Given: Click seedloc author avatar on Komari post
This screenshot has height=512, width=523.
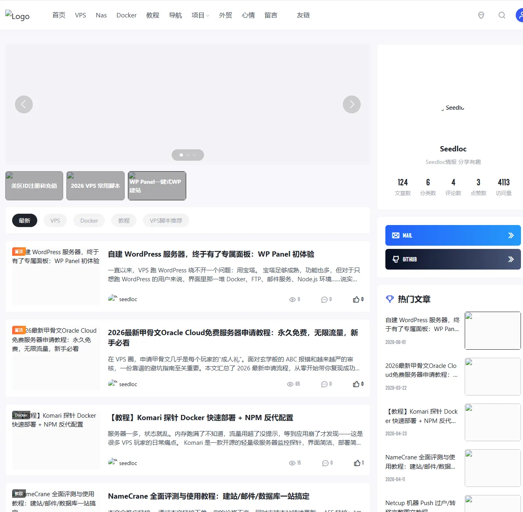Looking at the screenshot, I should pos(113,463).
